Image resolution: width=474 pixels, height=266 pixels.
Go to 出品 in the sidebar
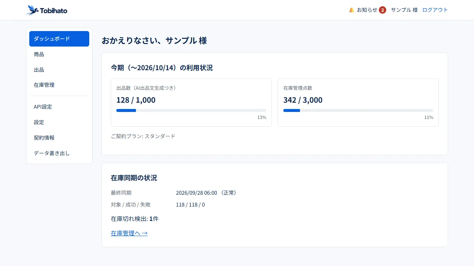[59, 70]
